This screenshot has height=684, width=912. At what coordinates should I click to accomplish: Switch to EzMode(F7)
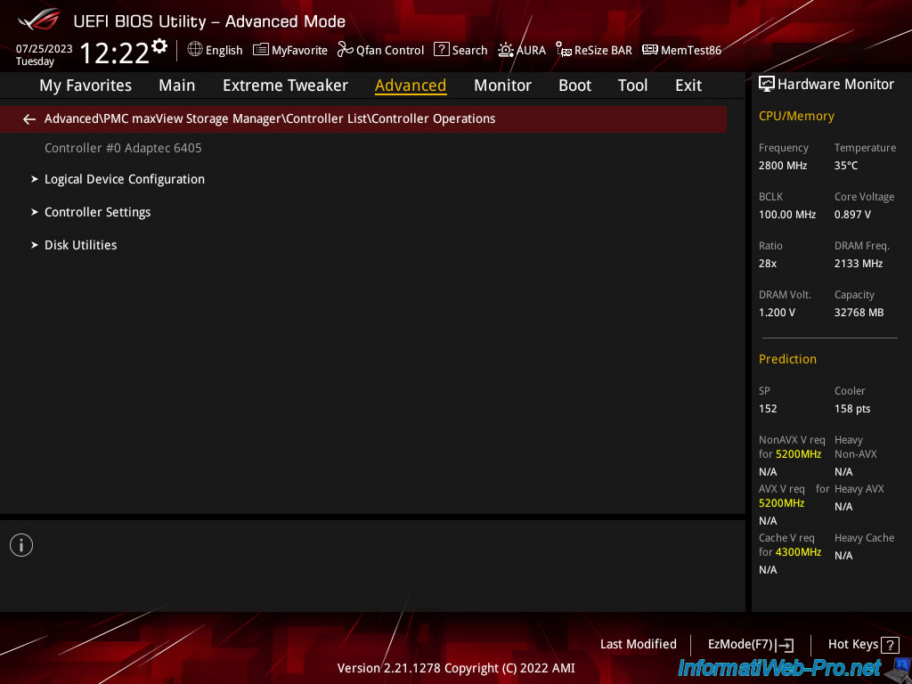click(x=740, y=645)
